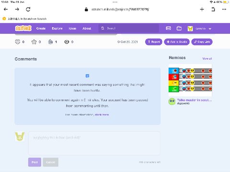Open the Create menu item

click(41, 28)
